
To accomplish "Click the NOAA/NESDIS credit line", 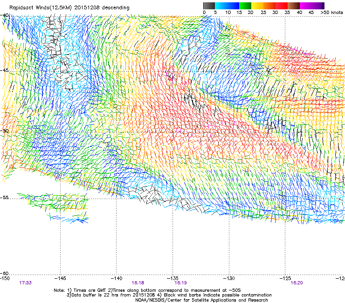I will (x=201, y=300).
